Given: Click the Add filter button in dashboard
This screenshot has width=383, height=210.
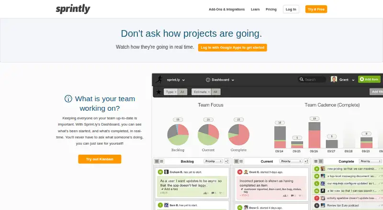Looking at the screenshot, I should click(x=376, y=92).
